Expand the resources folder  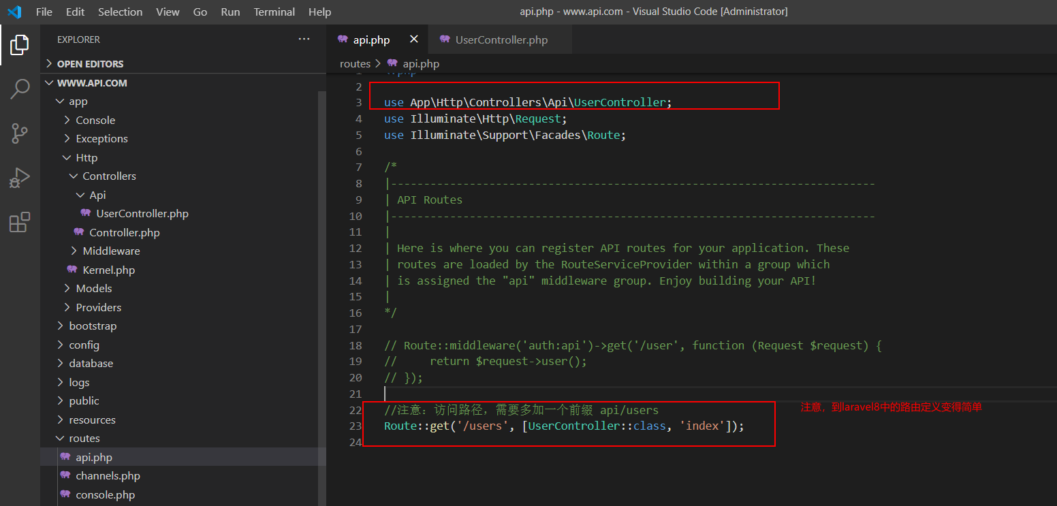60,420
